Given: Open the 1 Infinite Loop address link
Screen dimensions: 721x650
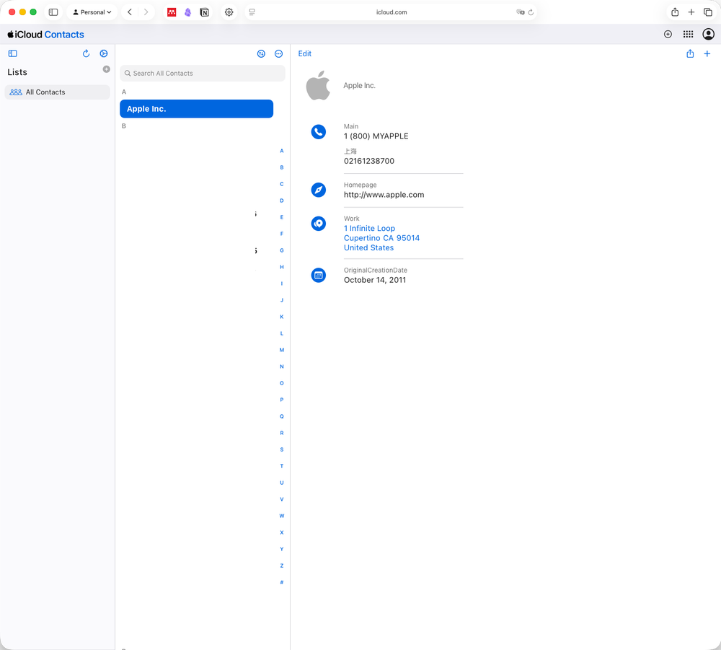Looking at the screenshot, I should 369,228.
